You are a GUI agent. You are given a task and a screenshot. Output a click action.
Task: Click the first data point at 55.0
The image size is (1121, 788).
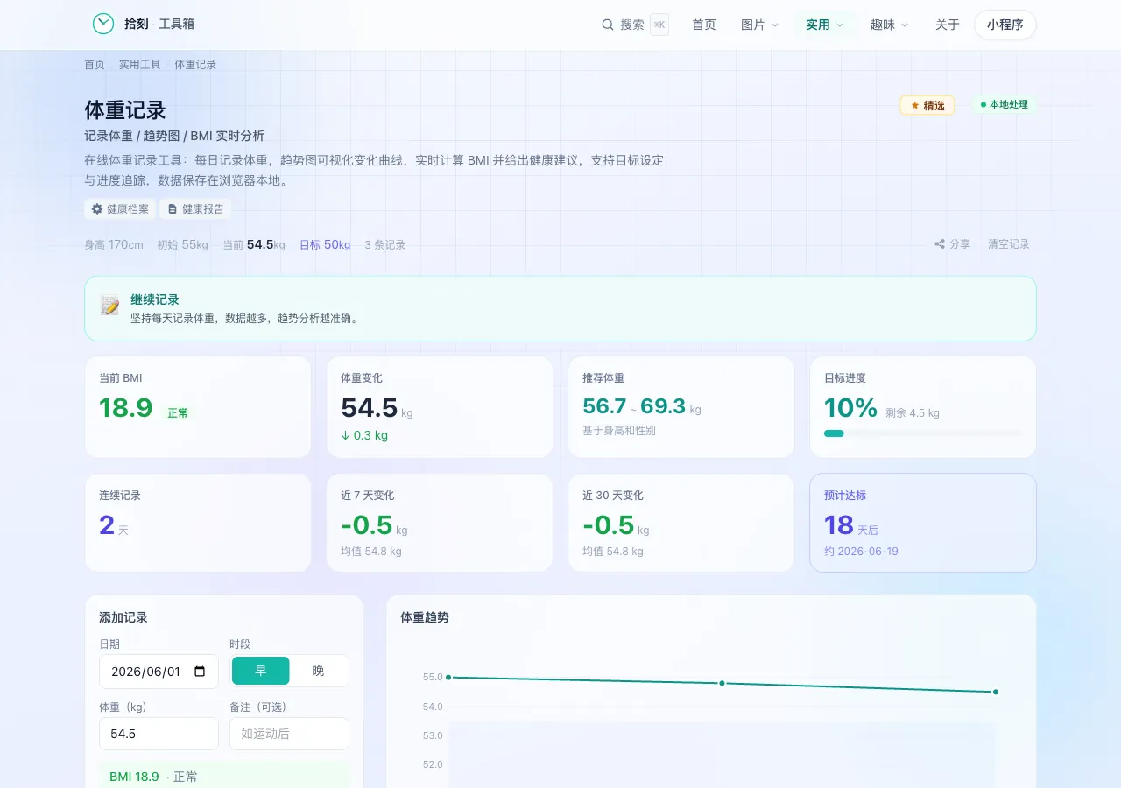click(x=448, y=677)
